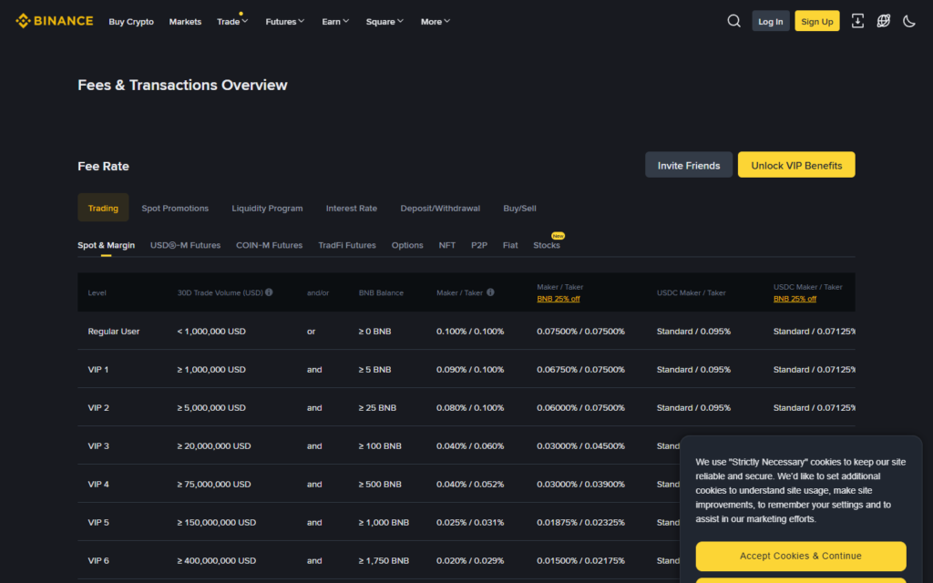Select the Trading tab
This screenshot has height=583, width=933.
103,208
